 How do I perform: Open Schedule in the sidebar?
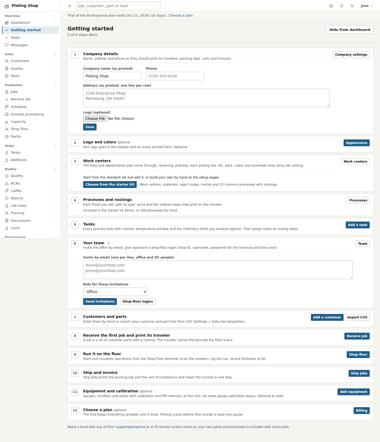tap(30, 107)
